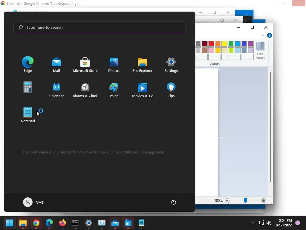This screenshot has width=306, height=230.
Task: Choose the yellow swatch in Paint palette
Action: [x=224, y=44]
